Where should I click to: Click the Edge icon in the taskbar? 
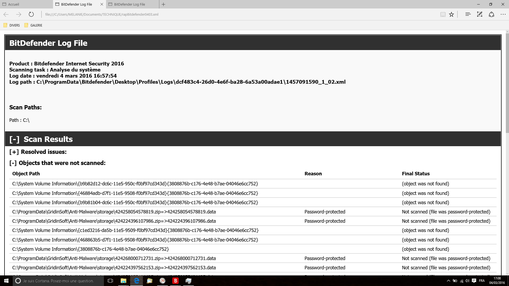coord(137,281)
